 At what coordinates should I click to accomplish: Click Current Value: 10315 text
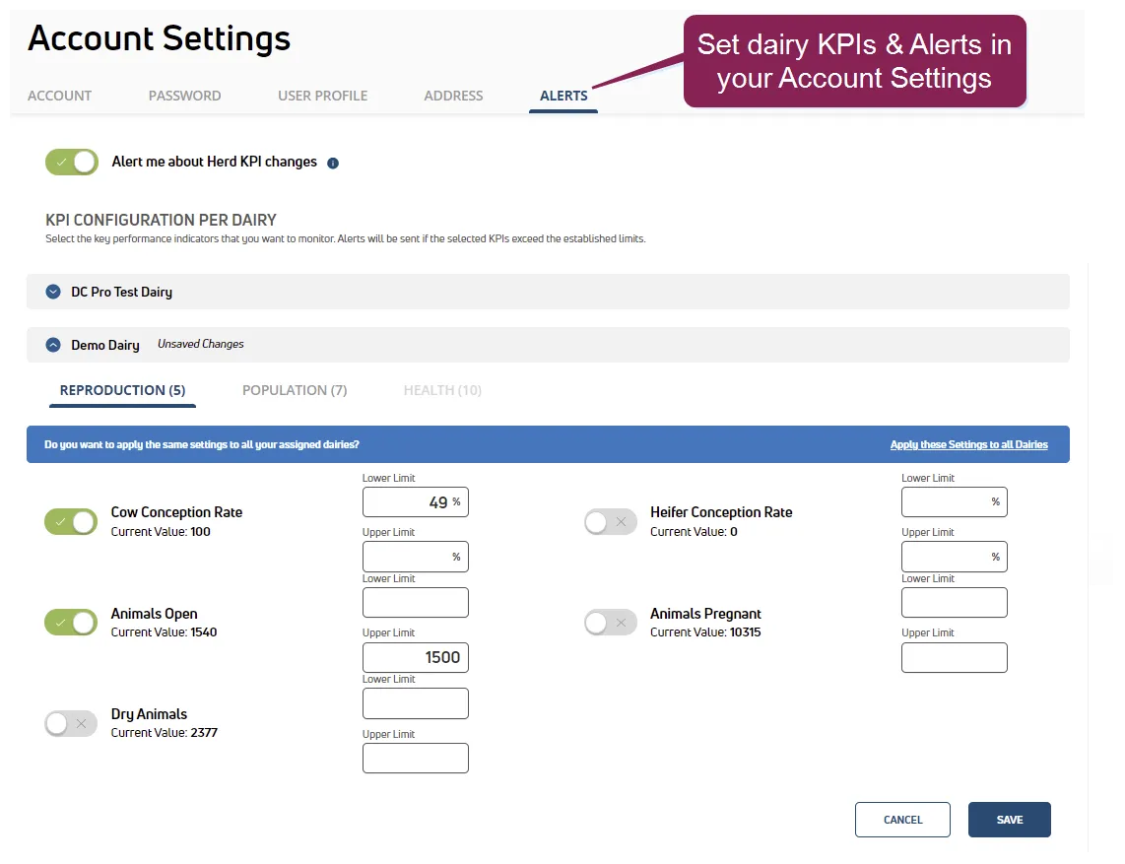[705, 632]
